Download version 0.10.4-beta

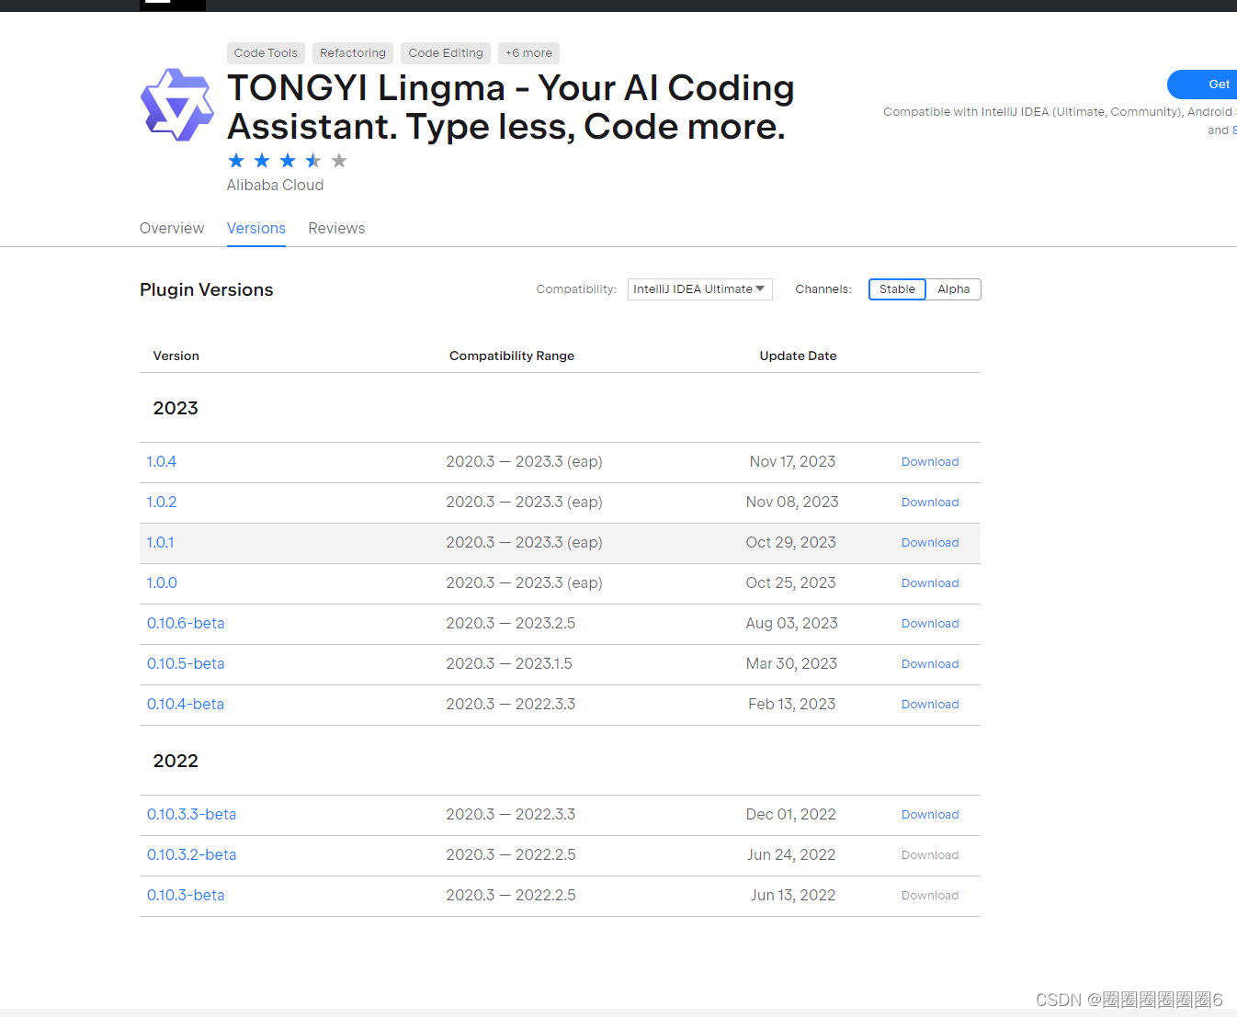click(930, 705)
